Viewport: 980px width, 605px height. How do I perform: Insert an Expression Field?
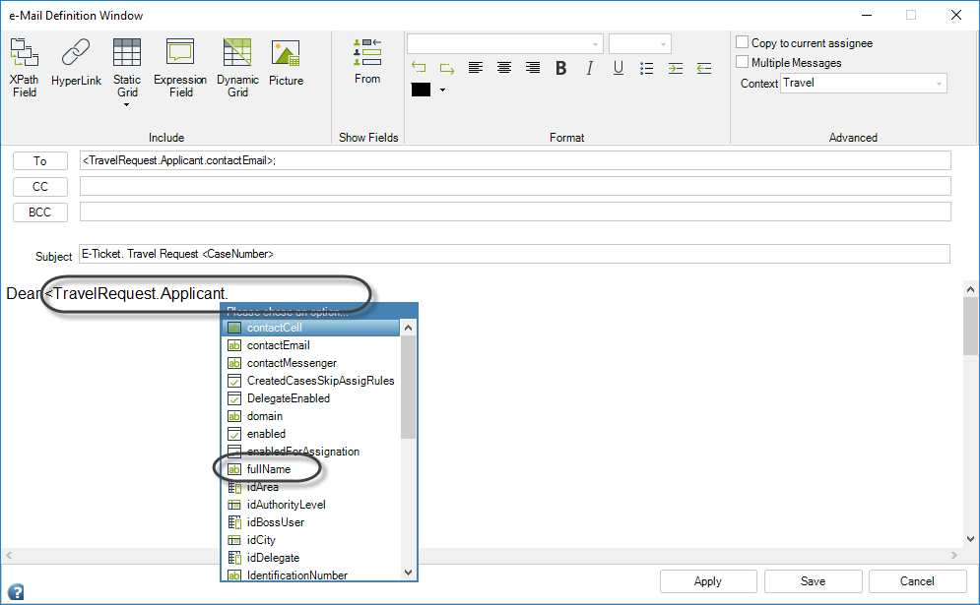point(180,68)
